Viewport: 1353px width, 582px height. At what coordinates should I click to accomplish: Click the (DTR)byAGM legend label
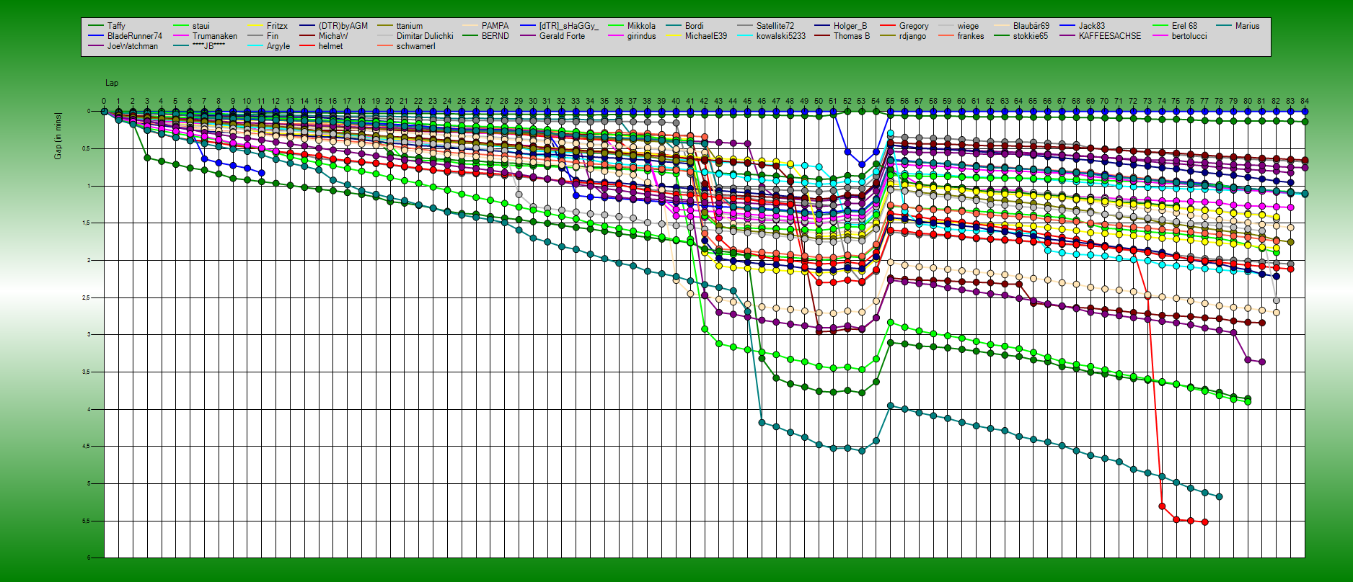343,26
